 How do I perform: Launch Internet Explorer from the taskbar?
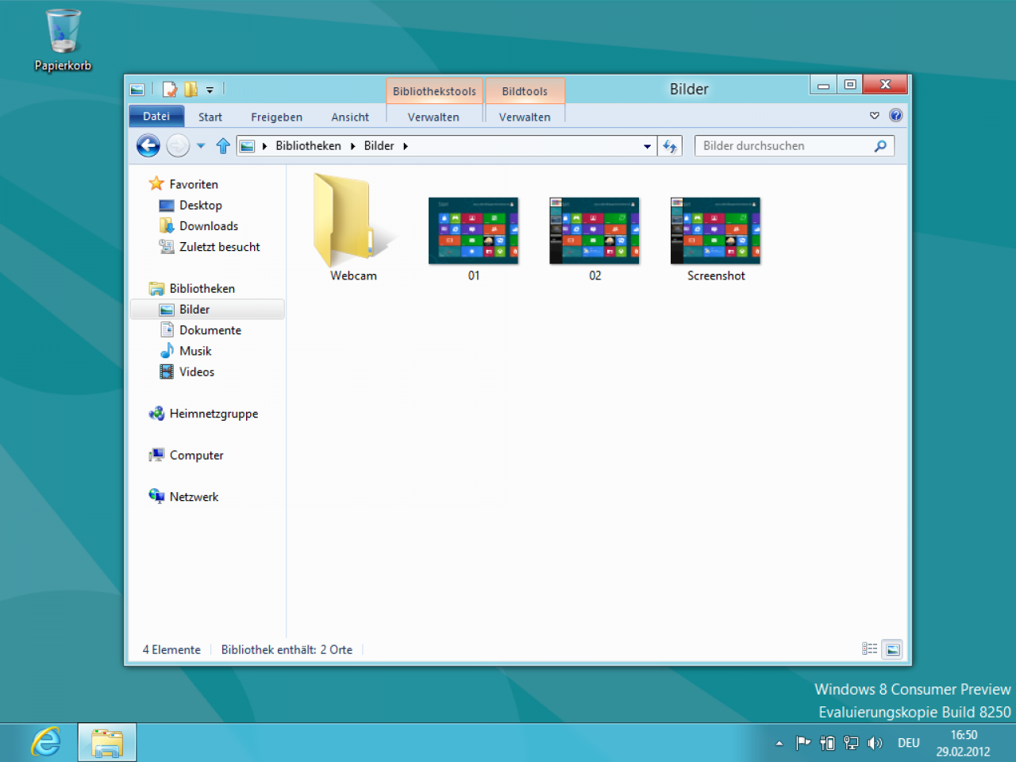coord(46,743)
